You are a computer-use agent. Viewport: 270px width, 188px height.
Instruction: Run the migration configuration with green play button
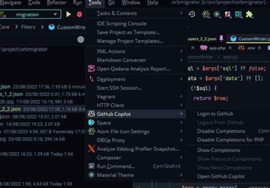click(x=69, y=14)
